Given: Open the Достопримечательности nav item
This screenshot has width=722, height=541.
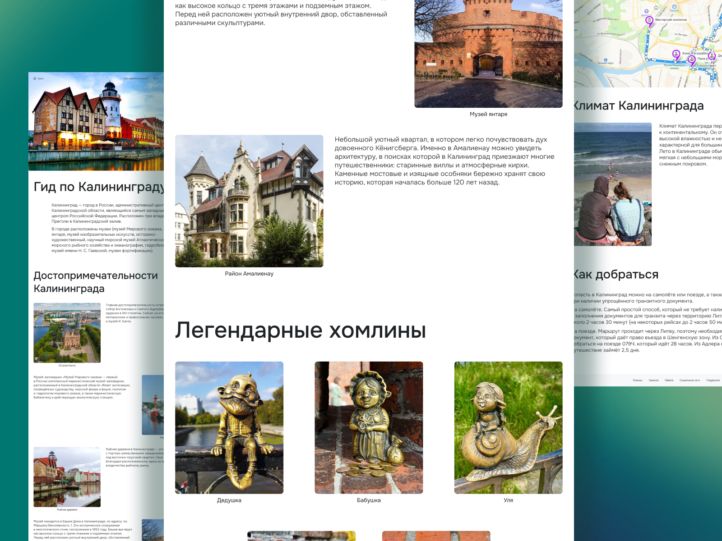Looking at the screenshot, I should pyautogui.click(x=136, y=78).
